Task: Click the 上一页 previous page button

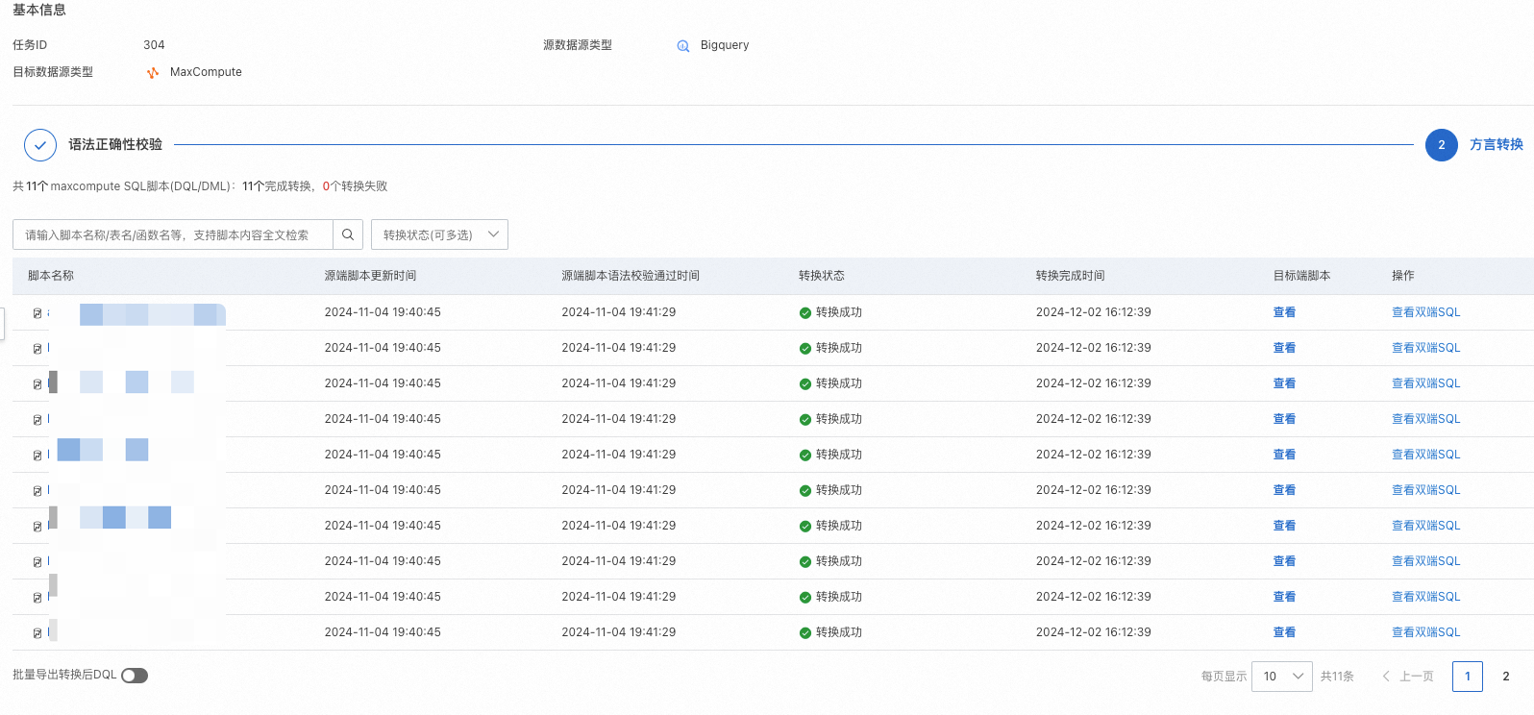Action: 1408,677
